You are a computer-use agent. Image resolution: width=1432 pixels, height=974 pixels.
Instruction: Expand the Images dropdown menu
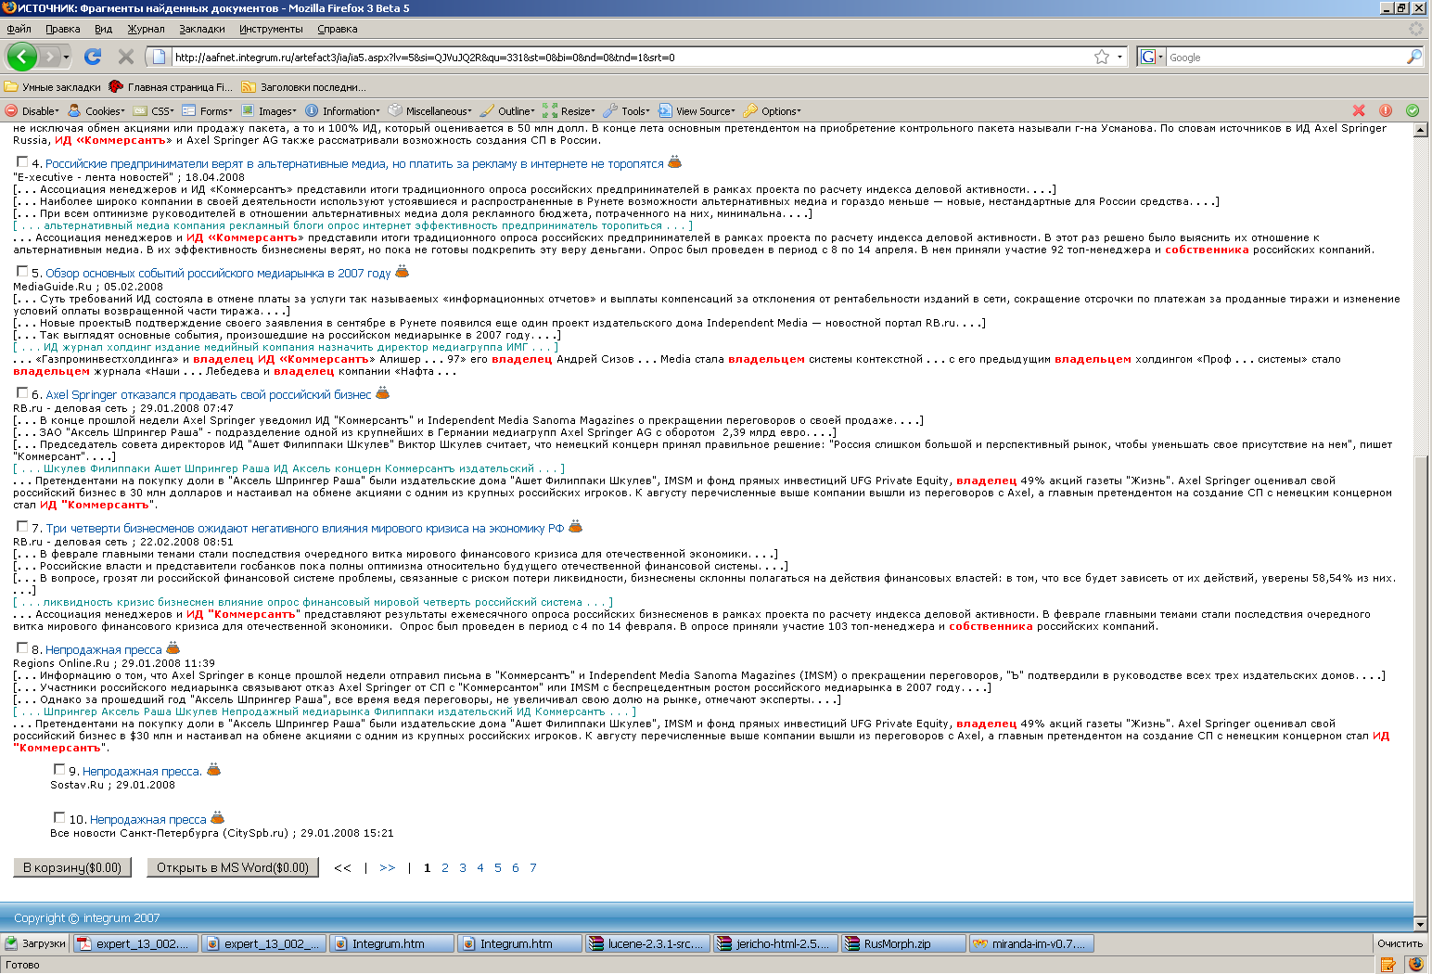[269, 110]
